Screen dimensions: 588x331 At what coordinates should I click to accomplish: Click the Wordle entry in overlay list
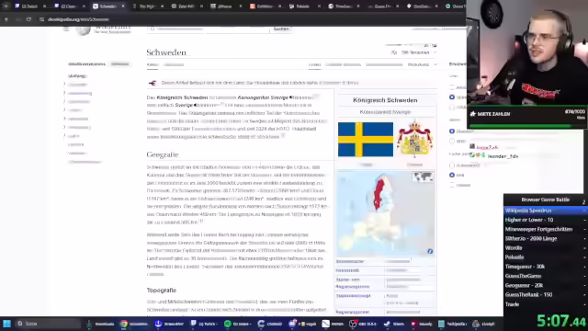pos(545,248)
